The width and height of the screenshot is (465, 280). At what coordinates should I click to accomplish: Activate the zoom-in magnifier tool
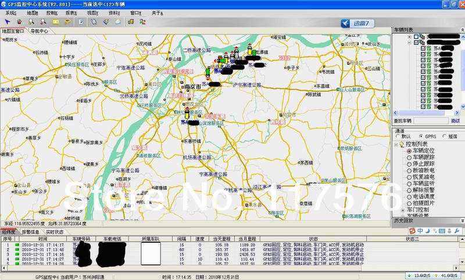(31, 21)
